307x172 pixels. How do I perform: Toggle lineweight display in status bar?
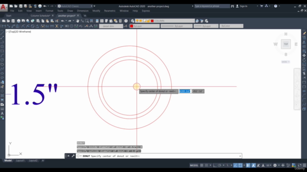[248, 165]
